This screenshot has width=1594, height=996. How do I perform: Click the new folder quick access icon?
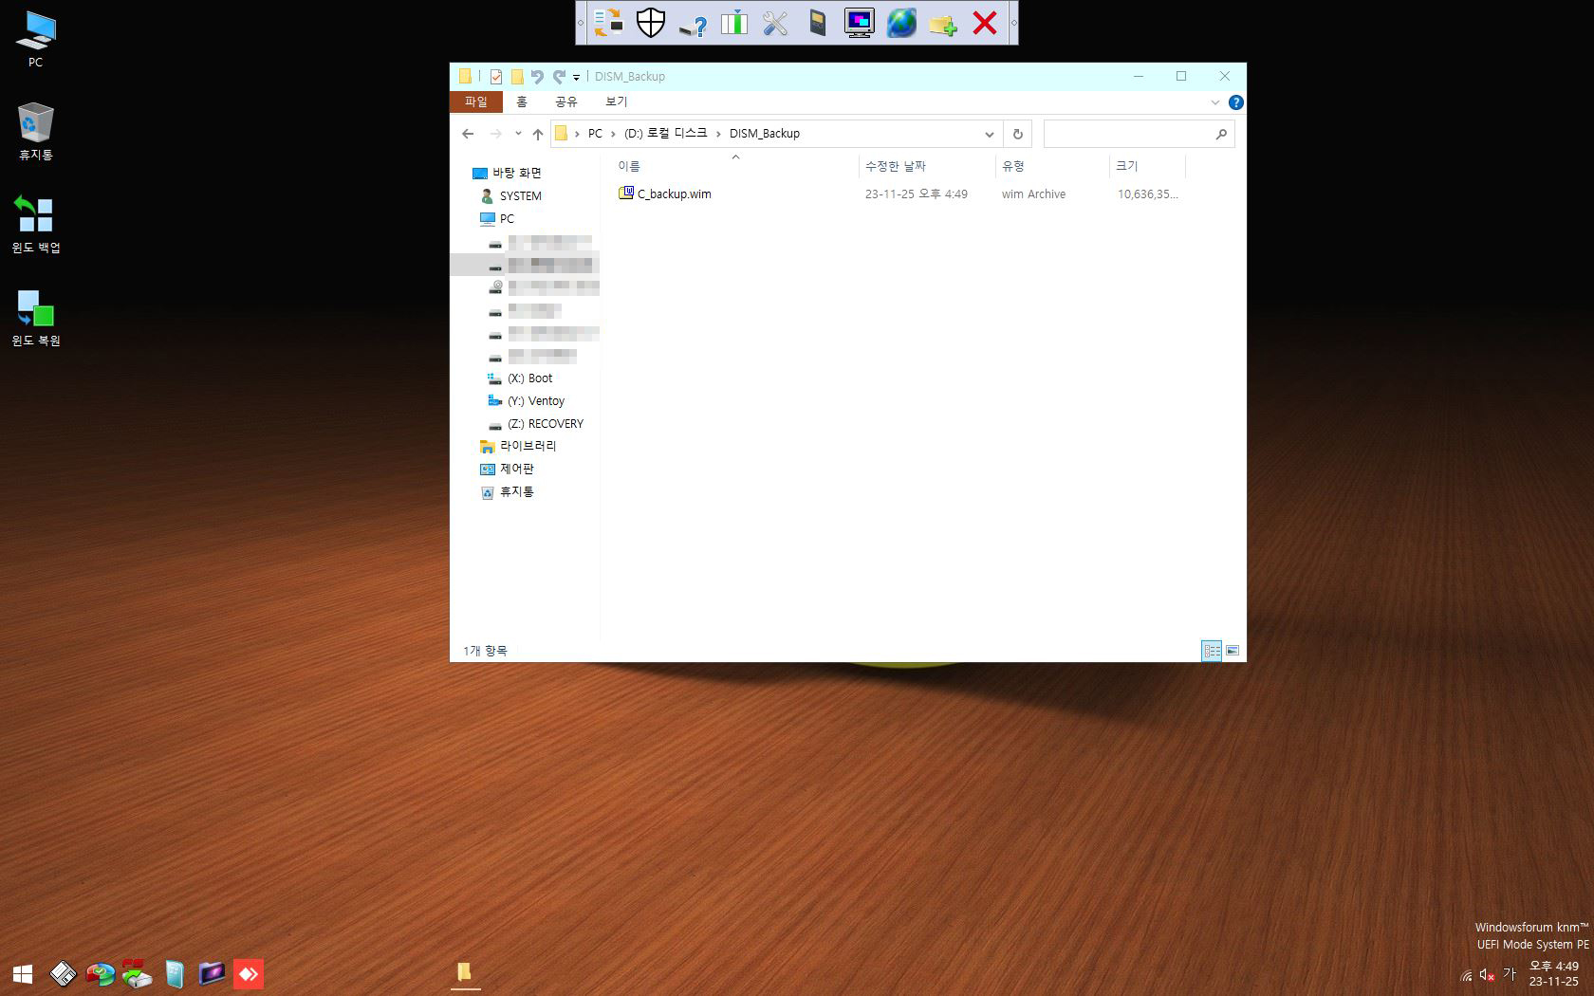(x=517, y=77)
